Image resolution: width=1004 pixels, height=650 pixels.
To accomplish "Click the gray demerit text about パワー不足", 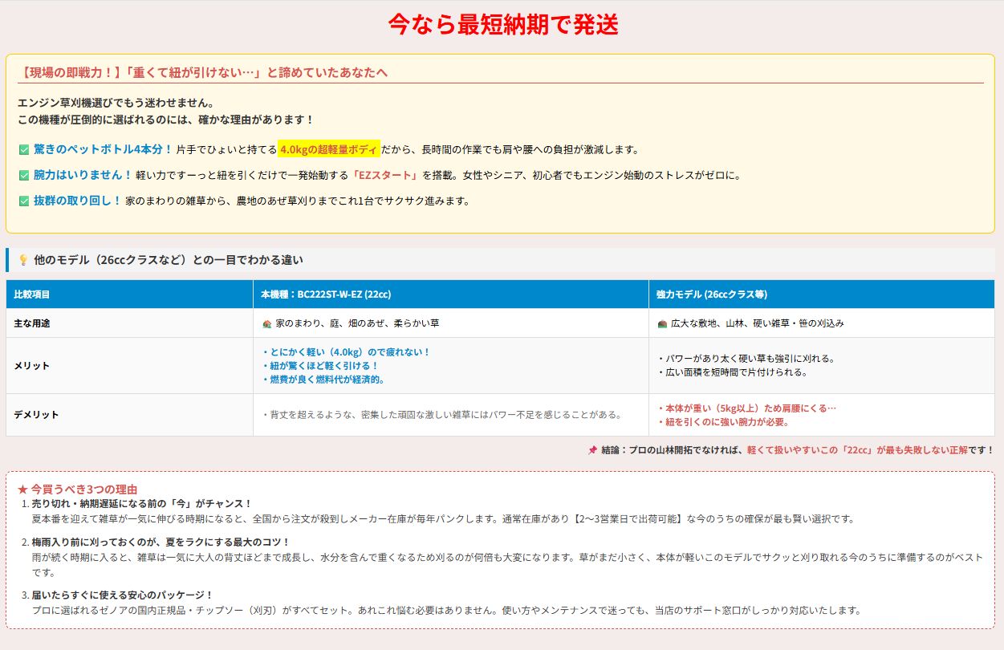I will pos(442,415).
